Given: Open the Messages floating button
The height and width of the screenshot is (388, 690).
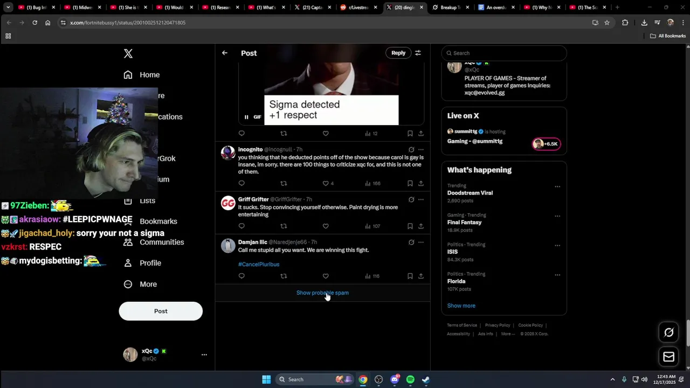Looking at the screenshot, I should click(669, 357).
